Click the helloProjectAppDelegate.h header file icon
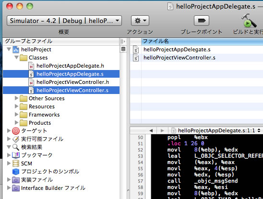 (31, 66)
